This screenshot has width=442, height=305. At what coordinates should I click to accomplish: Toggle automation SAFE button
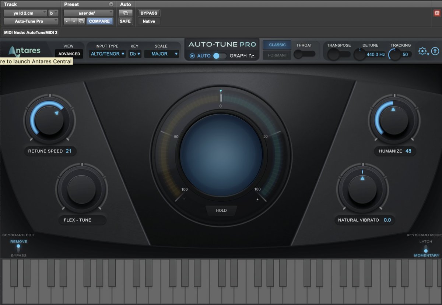tap(125, 21)
